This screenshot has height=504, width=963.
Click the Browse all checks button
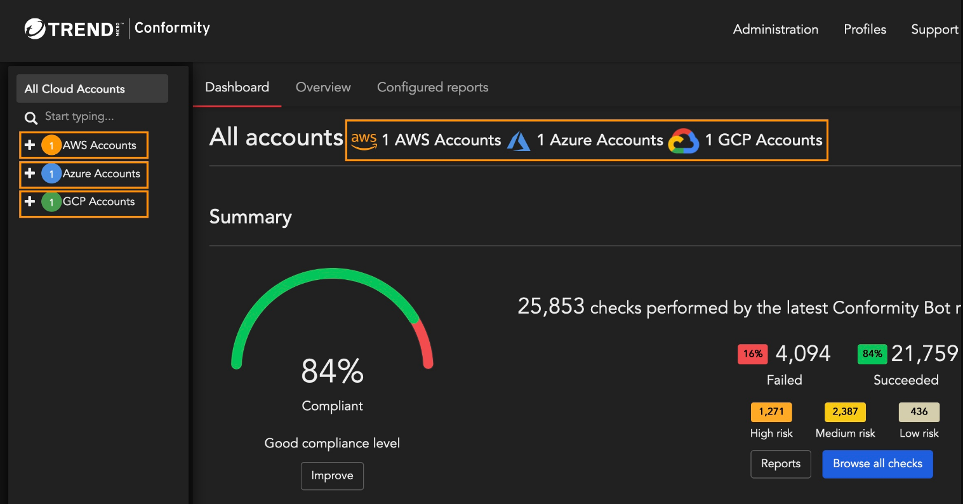[x=877, y=464]
